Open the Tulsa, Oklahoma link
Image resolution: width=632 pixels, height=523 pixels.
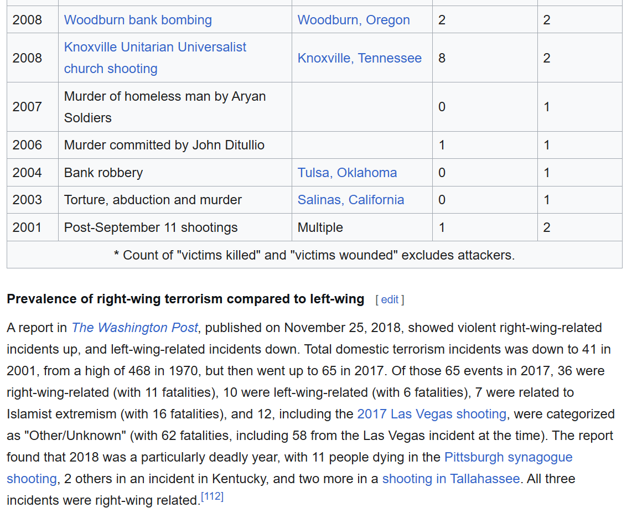(347, 173)
